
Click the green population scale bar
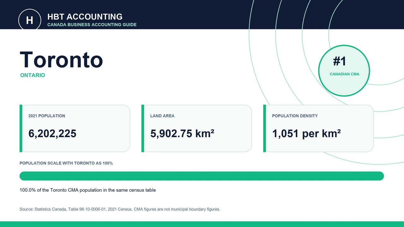click(x=202, y=176)
